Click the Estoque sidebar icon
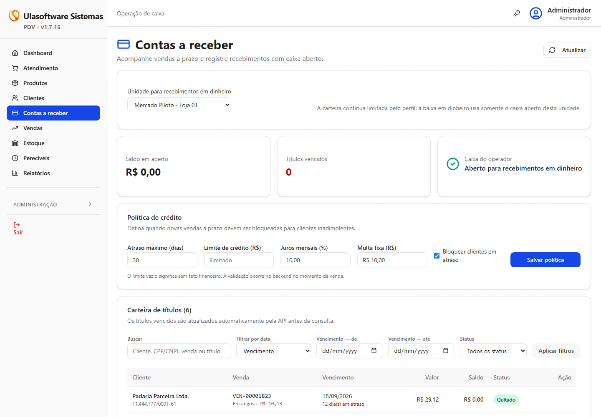The width and height of the screenshot is (601, 417). tap(15, 143)
